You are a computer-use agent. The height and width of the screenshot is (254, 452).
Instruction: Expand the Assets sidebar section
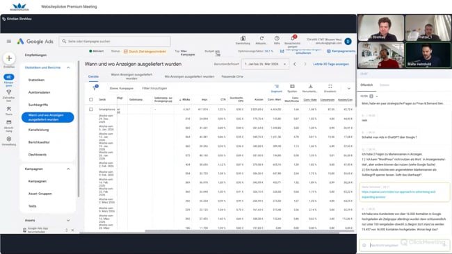click(68, 221)
